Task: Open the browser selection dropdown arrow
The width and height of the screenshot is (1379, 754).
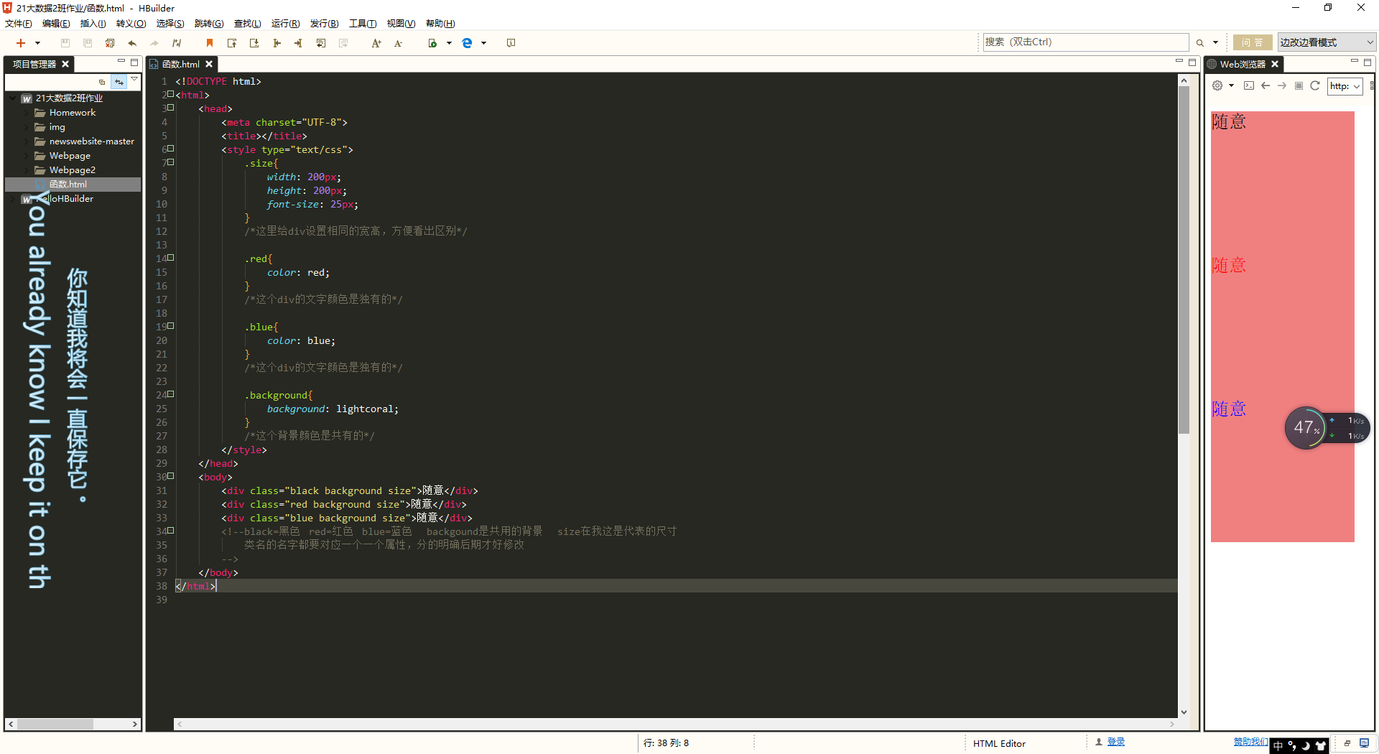Action: [483, 43]
